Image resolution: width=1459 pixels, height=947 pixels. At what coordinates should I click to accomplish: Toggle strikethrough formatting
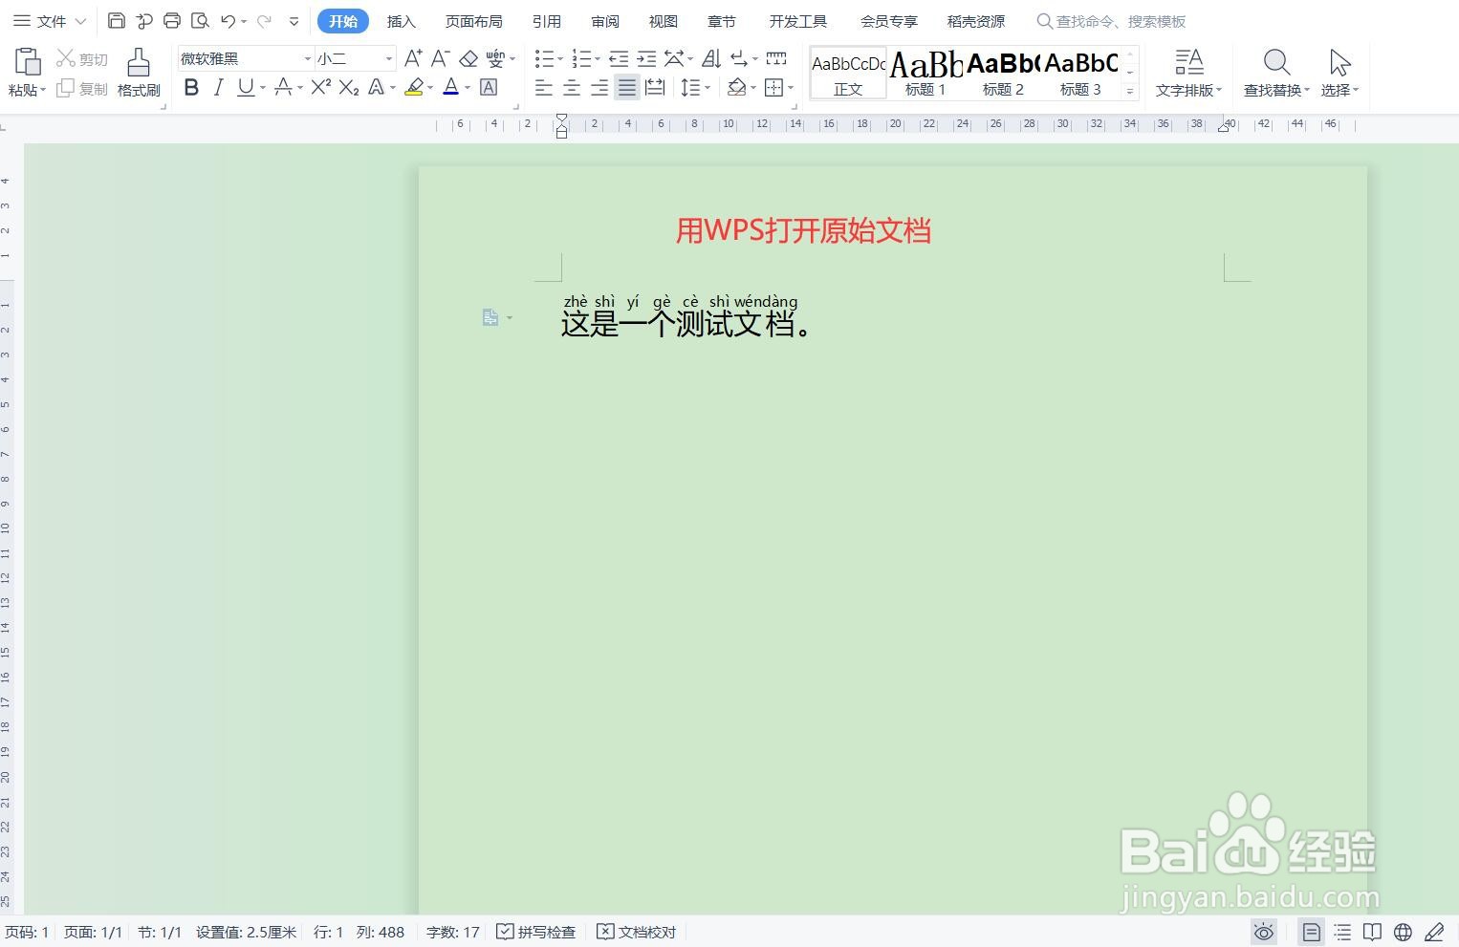click(283, 88)
